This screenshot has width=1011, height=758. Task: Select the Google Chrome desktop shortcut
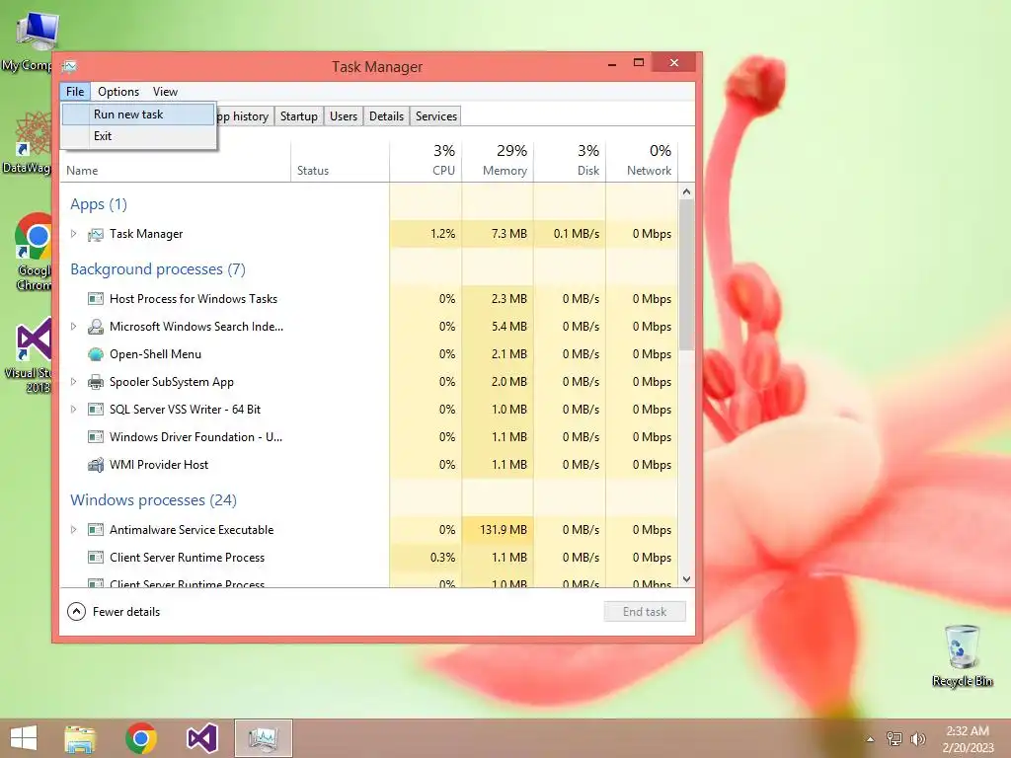coord(31,252)
